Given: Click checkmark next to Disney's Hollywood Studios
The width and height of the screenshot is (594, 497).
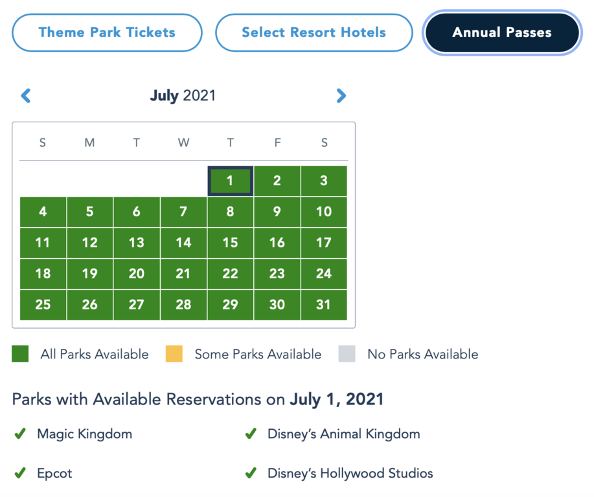Looking at the screenshot, I should click(251, 473).
